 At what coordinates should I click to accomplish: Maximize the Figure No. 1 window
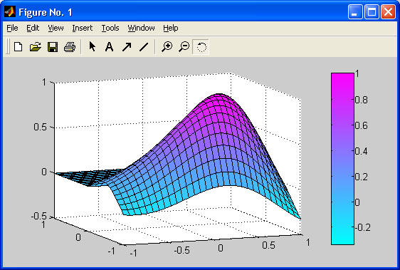pos(372,11)
